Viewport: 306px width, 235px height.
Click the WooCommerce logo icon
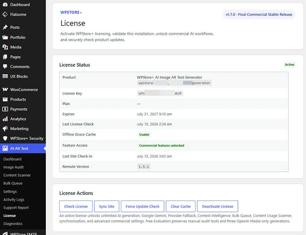(5, 90)
